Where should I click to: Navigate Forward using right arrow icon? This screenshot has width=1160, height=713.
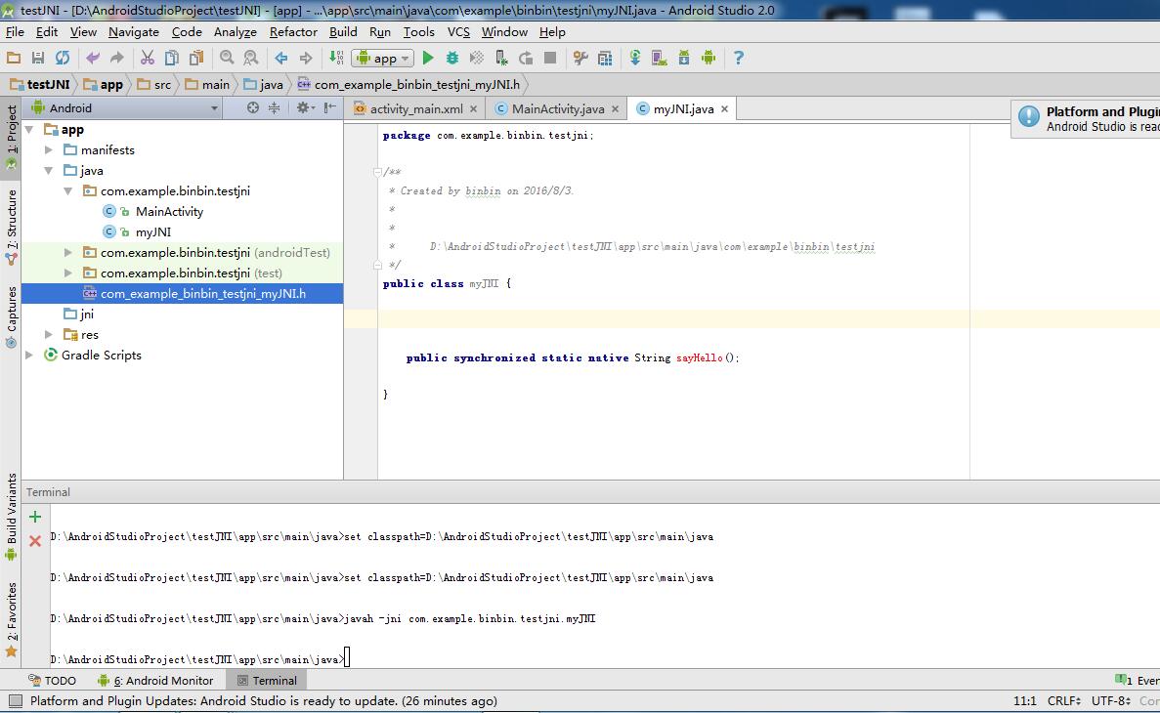pos(306,58)
